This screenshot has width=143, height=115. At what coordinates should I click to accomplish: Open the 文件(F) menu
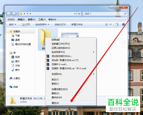click(11, 20)
